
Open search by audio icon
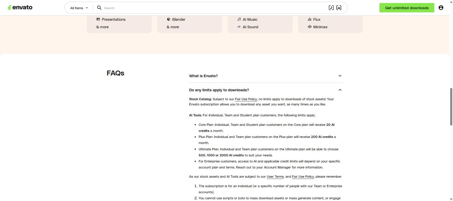[x=331, y=8]
